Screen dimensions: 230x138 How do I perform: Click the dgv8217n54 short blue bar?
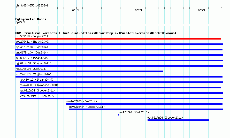178,120
